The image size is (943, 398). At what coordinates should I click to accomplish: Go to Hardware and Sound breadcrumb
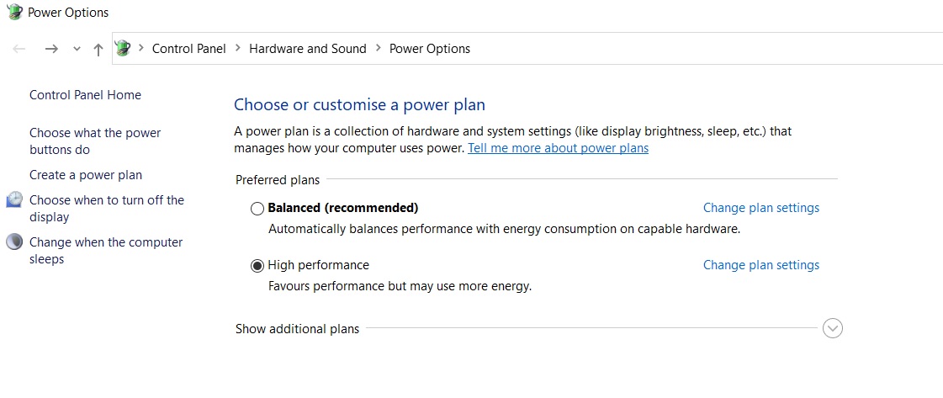(x=308, y=49)
